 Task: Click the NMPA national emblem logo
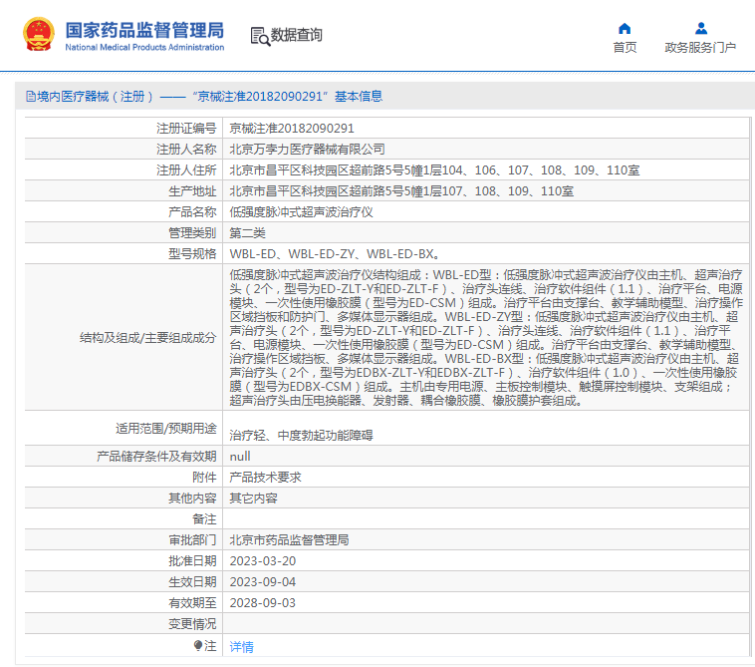tap(39, 34)
